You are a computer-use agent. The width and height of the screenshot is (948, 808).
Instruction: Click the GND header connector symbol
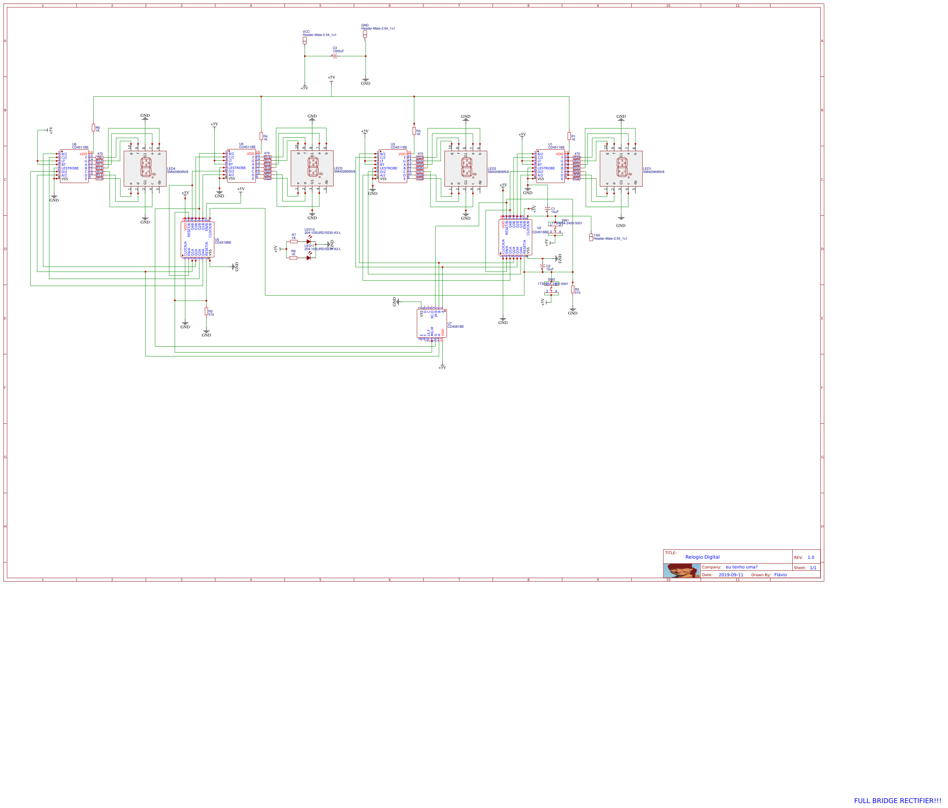point(365,34)
